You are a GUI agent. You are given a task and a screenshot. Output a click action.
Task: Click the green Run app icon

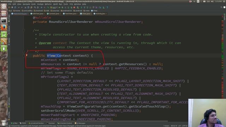(x=59, y=7)
